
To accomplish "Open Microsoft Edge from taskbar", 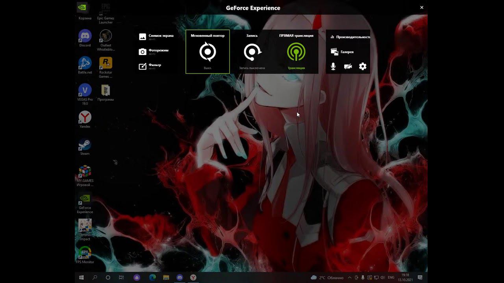I will click(152, 277).
